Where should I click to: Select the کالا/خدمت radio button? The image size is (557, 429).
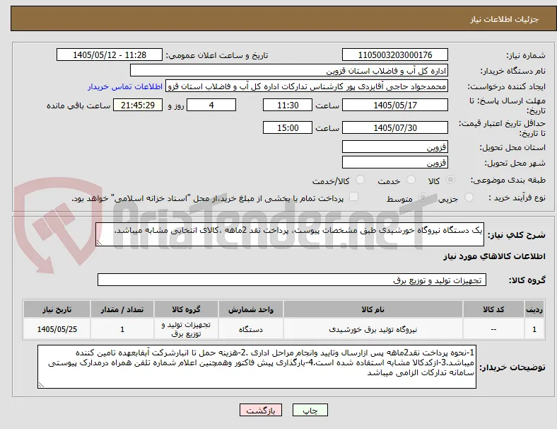pyautogui.click(x=360, y=180)
